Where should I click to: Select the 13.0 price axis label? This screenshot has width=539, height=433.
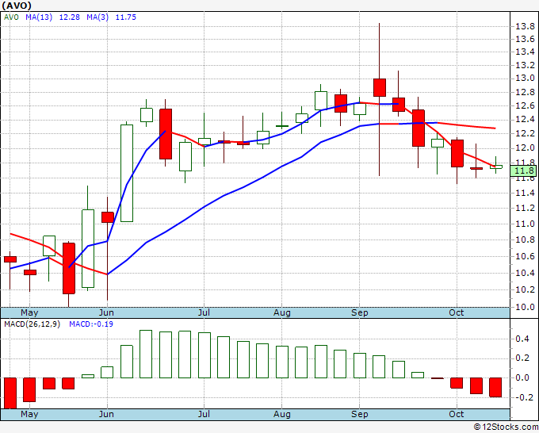tap(525, 79)
